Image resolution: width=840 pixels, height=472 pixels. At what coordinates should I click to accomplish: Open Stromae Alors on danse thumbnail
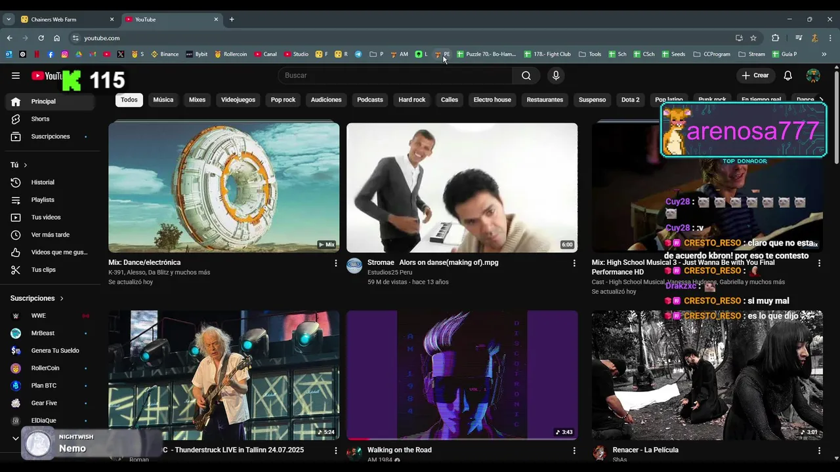[462, 187]
